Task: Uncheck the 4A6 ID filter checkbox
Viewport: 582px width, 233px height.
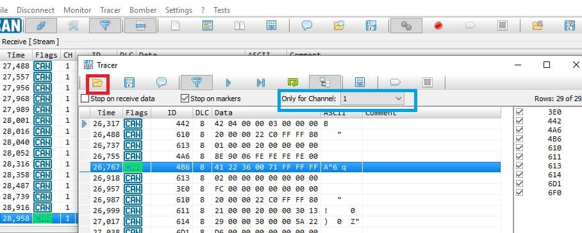Action: (x=520, y=130)
